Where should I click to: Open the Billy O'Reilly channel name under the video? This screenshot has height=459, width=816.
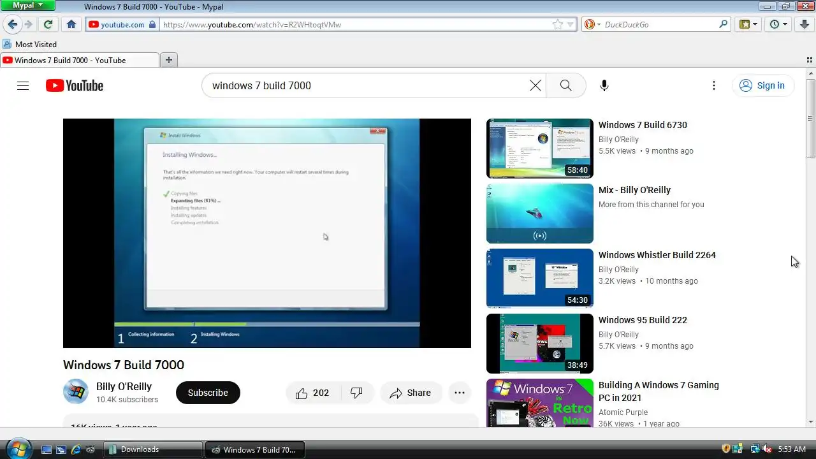[x=124, y=386]
